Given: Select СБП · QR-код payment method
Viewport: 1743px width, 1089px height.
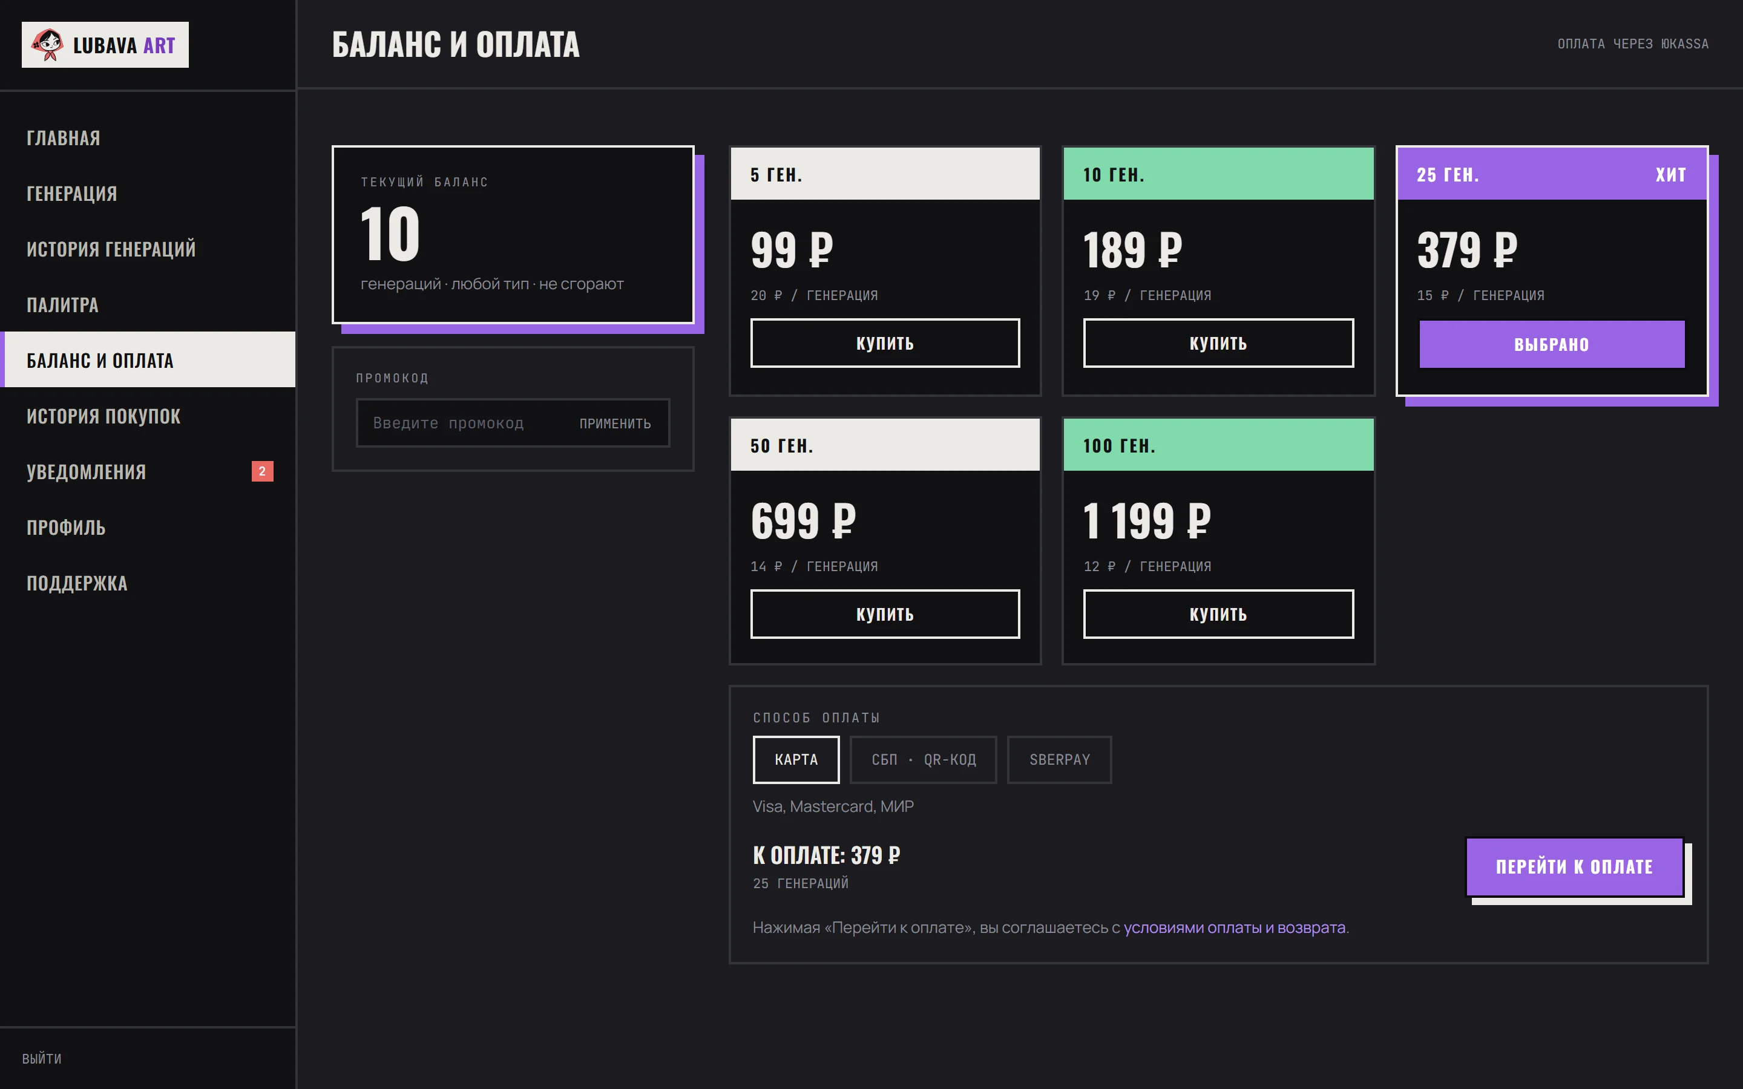Looking at the screenshot, I should [x=924, y=759].
